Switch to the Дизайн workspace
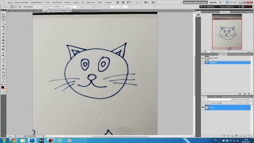The height and width of the screenshot is (143, 254). [213, 2]
